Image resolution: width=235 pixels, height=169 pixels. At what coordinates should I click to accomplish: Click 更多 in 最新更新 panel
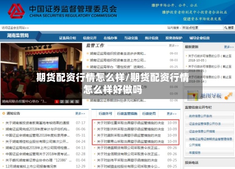(x=229, y=47)
